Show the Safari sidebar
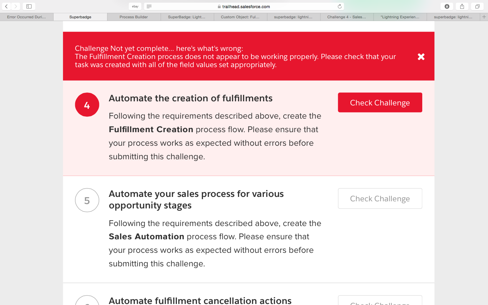The width and height of the screenshot is (488, 305). click(x=29, y=6)
